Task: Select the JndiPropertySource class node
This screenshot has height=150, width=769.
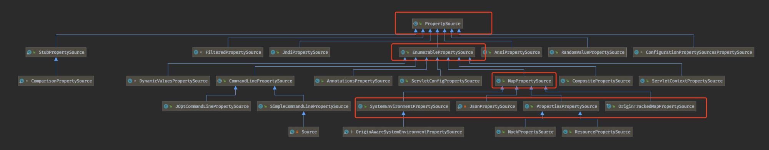Action: [300, 53]
